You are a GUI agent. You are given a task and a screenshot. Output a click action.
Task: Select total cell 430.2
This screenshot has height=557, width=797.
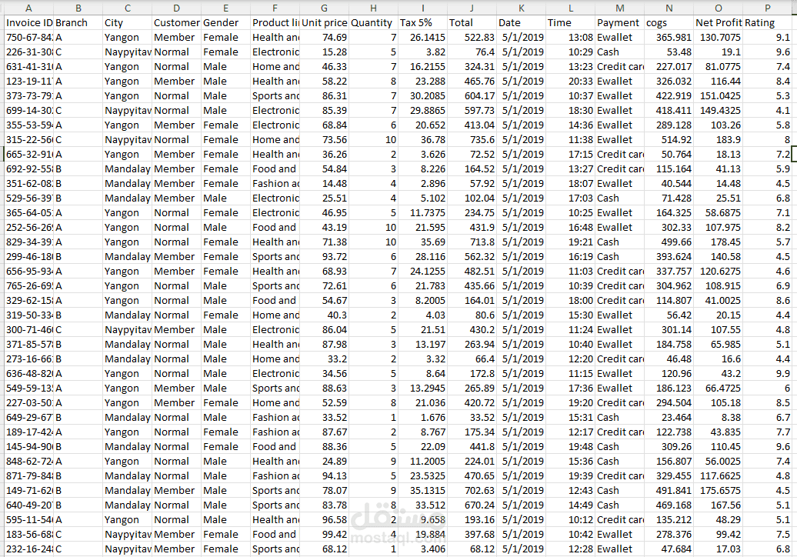tap(472, 330)
